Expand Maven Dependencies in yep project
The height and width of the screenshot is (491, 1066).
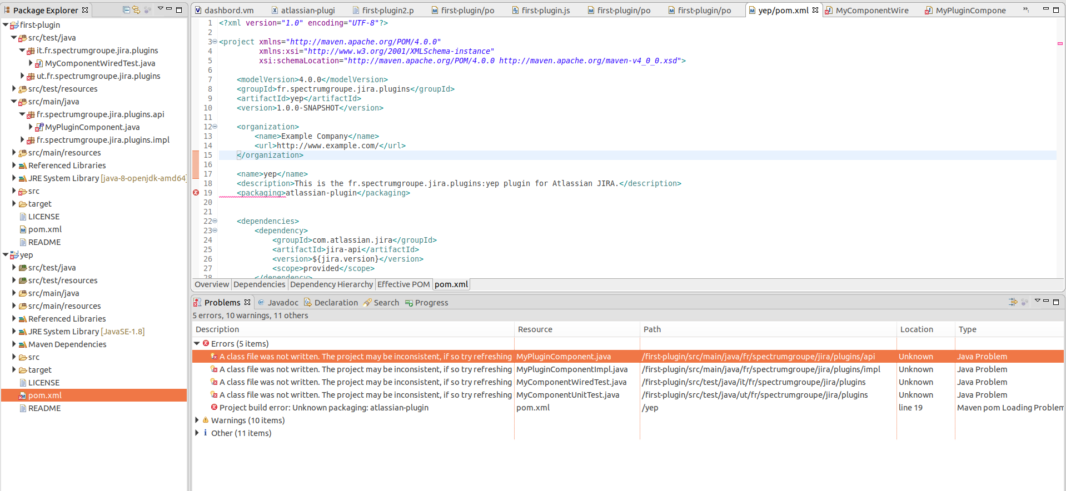pos(14,344)
